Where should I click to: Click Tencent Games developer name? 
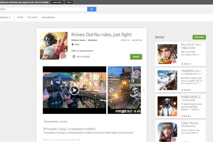(x=188, y=100)
